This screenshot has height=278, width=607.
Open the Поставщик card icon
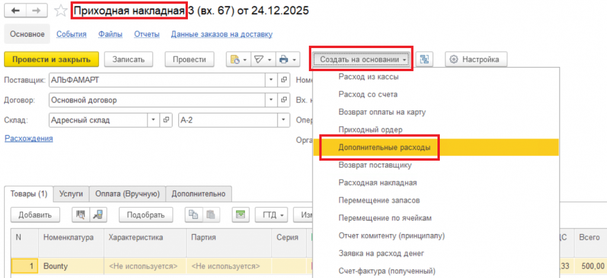pyautogui.click(x=284, y=80)
